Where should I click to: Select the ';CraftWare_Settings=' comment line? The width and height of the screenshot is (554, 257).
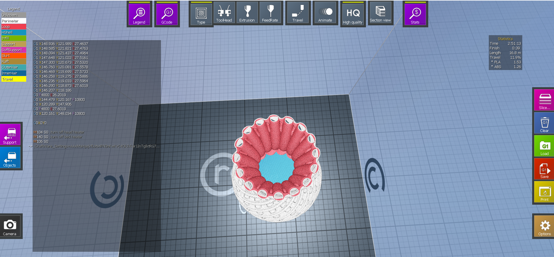coord(97,146)
